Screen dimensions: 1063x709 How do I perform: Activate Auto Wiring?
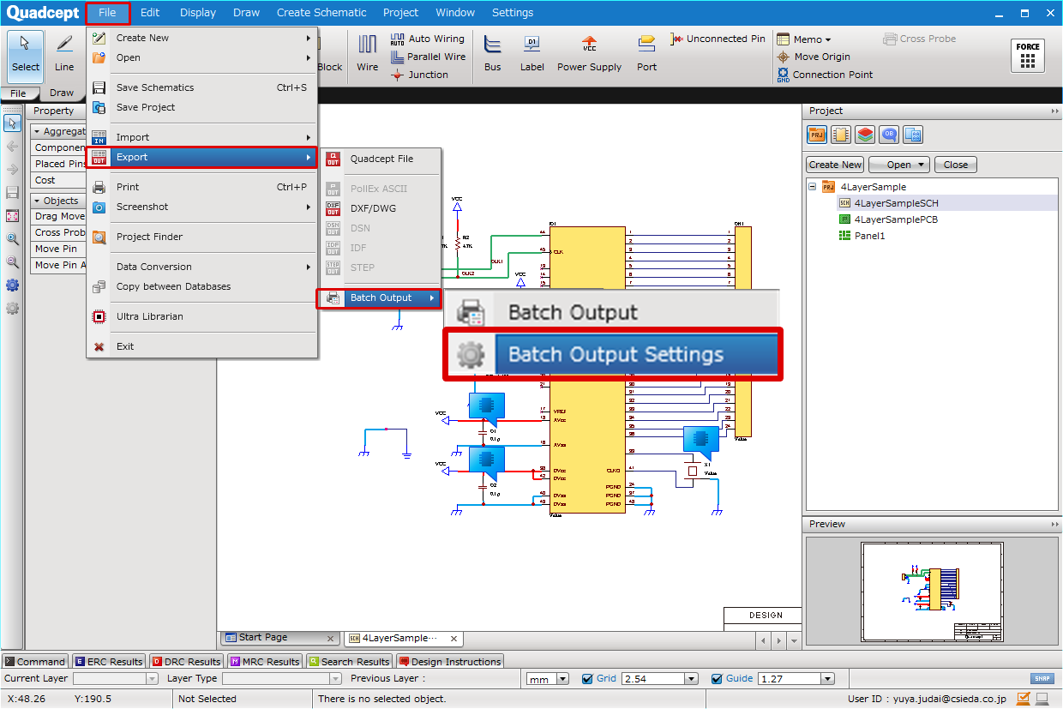[x=427, y=39]
